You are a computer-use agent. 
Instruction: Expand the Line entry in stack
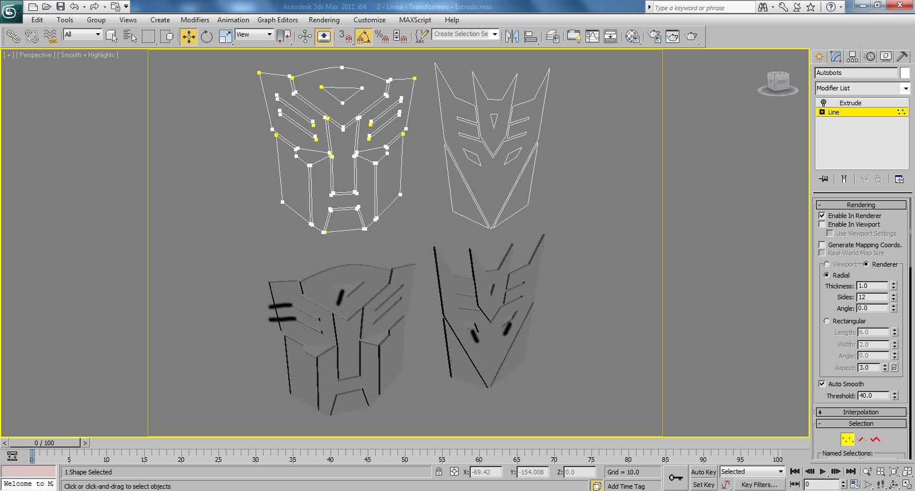click(x=822, y=112)
